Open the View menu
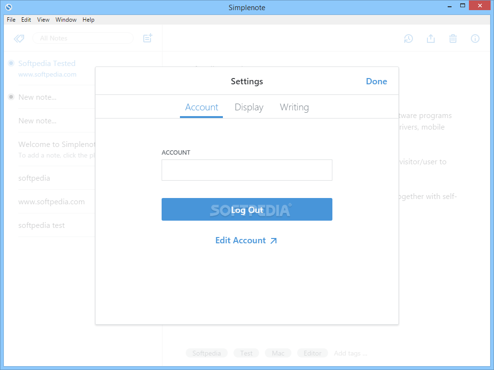494x370 pixels. (x=43, y=19)
